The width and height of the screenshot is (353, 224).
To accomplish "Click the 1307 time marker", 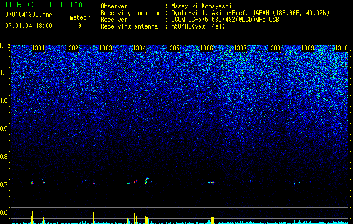I will click(x=240, y=48).
